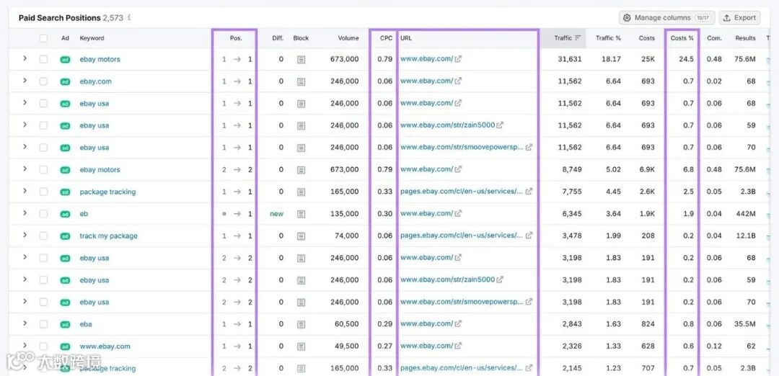Click the Export button

pos(739,18)
